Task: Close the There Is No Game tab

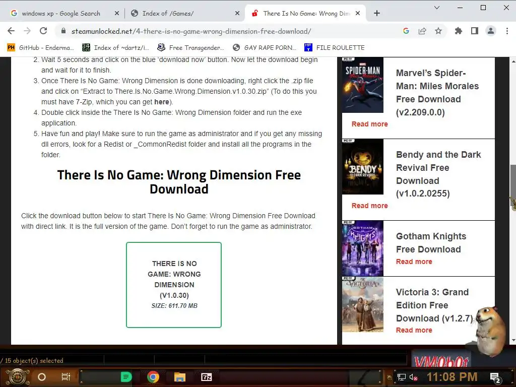Action: tap(358, 13)
